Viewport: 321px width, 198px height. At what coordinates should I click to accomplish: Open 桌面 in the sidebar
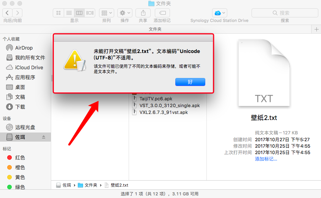tap(16, 87)
